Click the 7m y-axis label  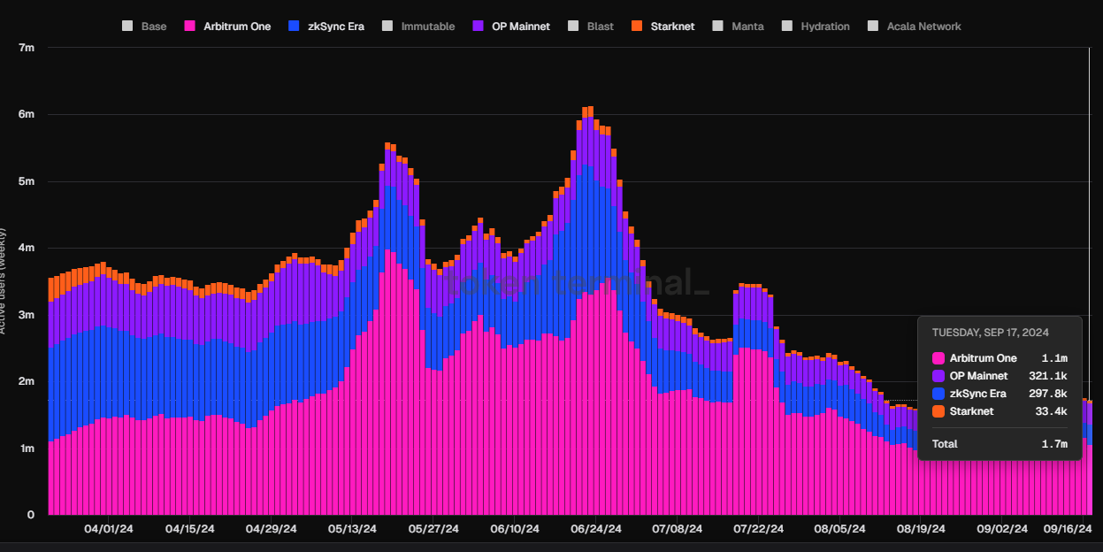pos(27,48)
